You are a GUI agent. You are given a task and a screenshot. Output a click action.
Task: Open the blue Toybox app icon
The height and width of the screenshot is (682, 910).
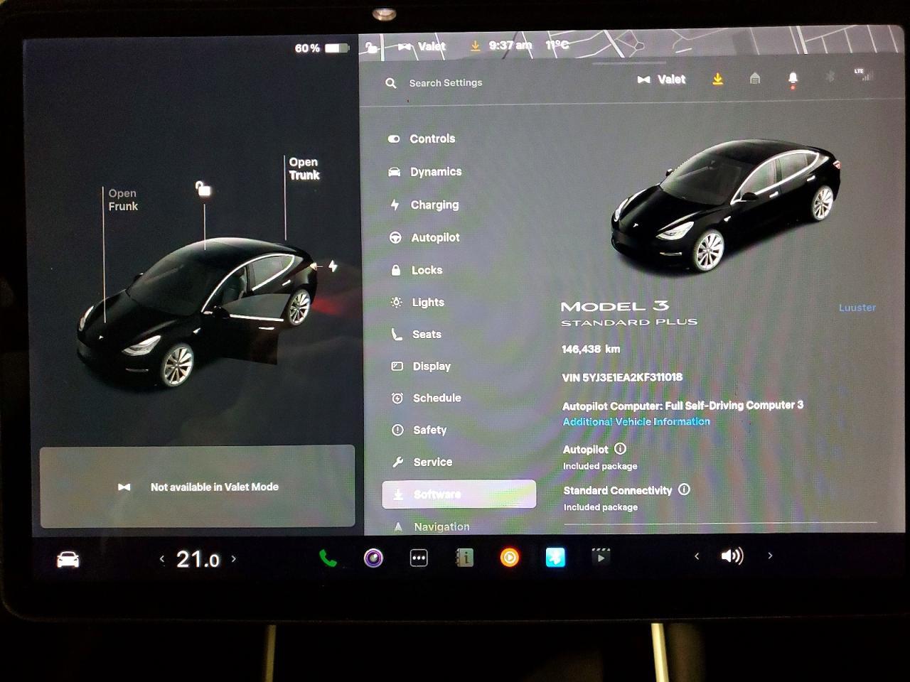pyautogui.click(x=555, y=558)
